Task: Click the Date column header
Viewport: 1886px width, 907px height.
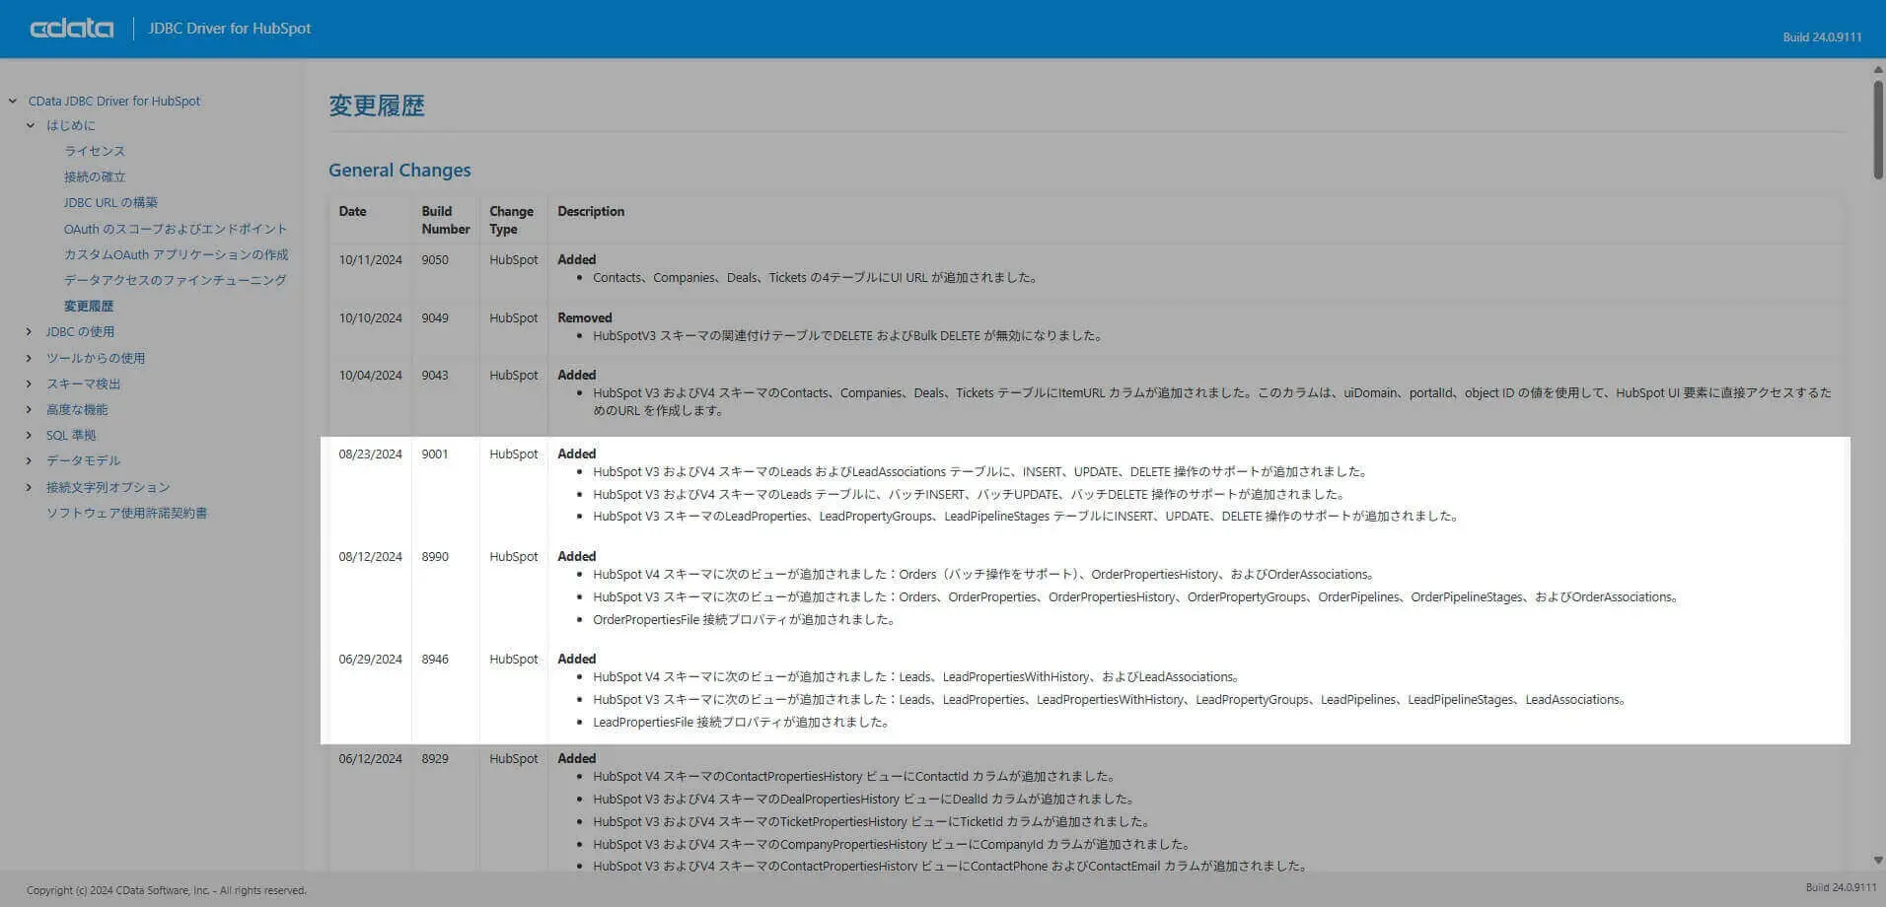Action: coord(352,211)
